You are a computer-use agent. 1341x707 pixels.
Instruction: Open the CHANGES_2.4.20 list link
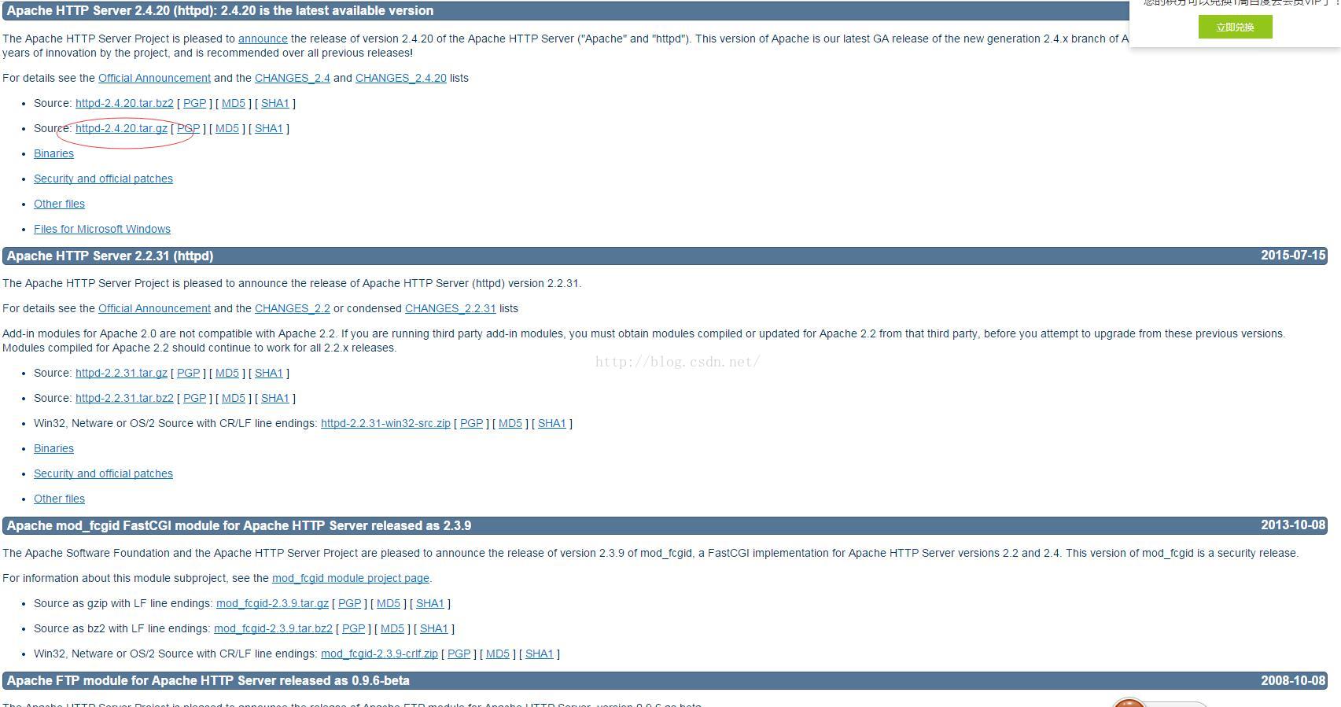[400, 78]
